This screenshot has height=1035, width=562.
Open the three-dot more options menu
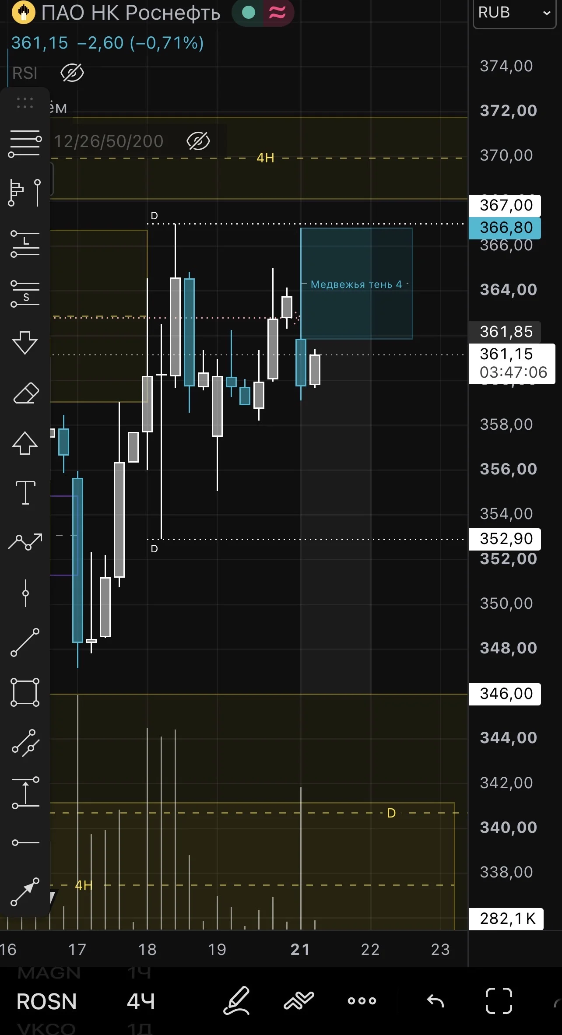[362, 1000]
